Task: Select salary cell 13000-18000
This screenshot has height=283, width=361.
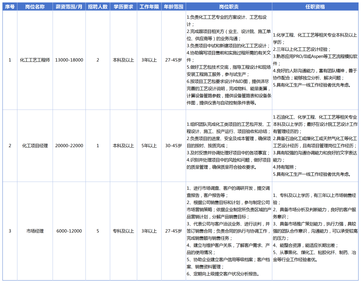Action: point(69,60)
